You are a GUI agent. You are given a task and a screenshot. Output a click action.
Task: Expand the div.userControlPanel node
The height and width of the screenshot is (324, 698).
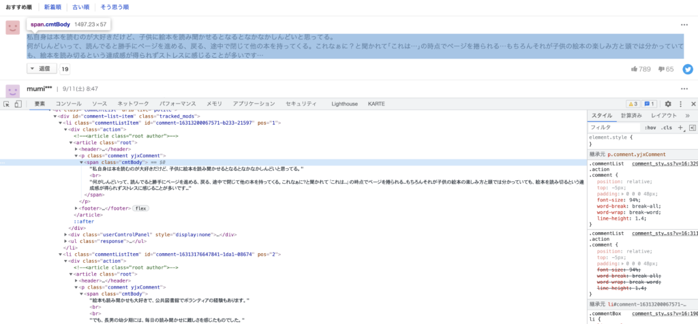[66, 234]
